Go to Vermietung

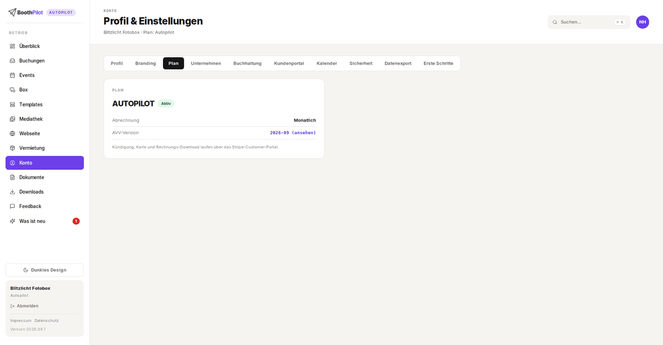[x=45, y=148]
